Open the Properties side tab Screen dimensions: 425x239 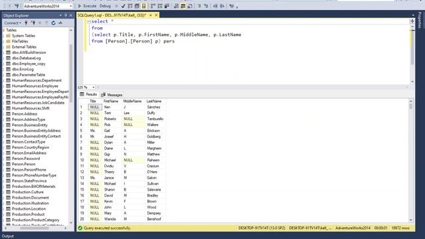point(420,19)
